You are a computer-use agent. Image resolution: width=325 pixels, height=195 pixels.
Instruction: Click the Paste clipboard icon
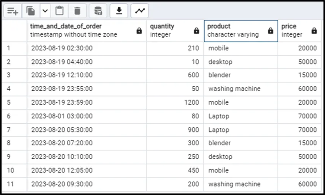[x=59, y=11]
